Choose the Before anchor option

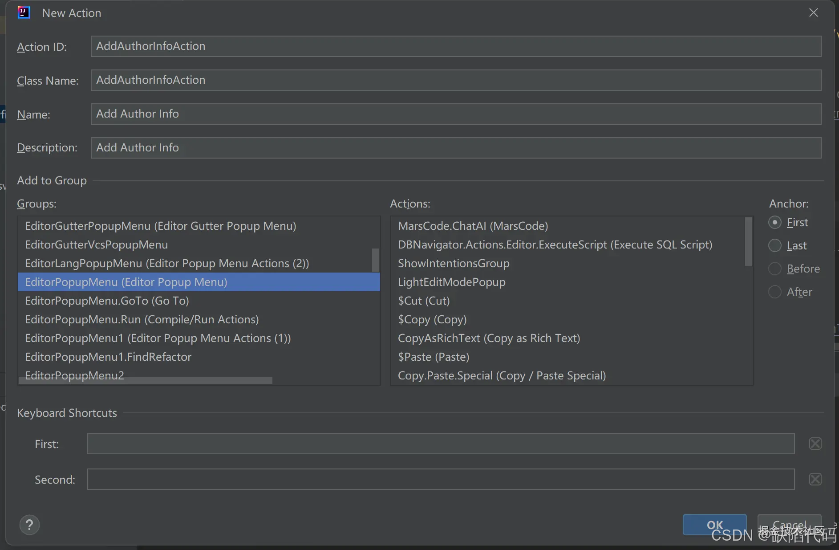click(x=774, y=269)
